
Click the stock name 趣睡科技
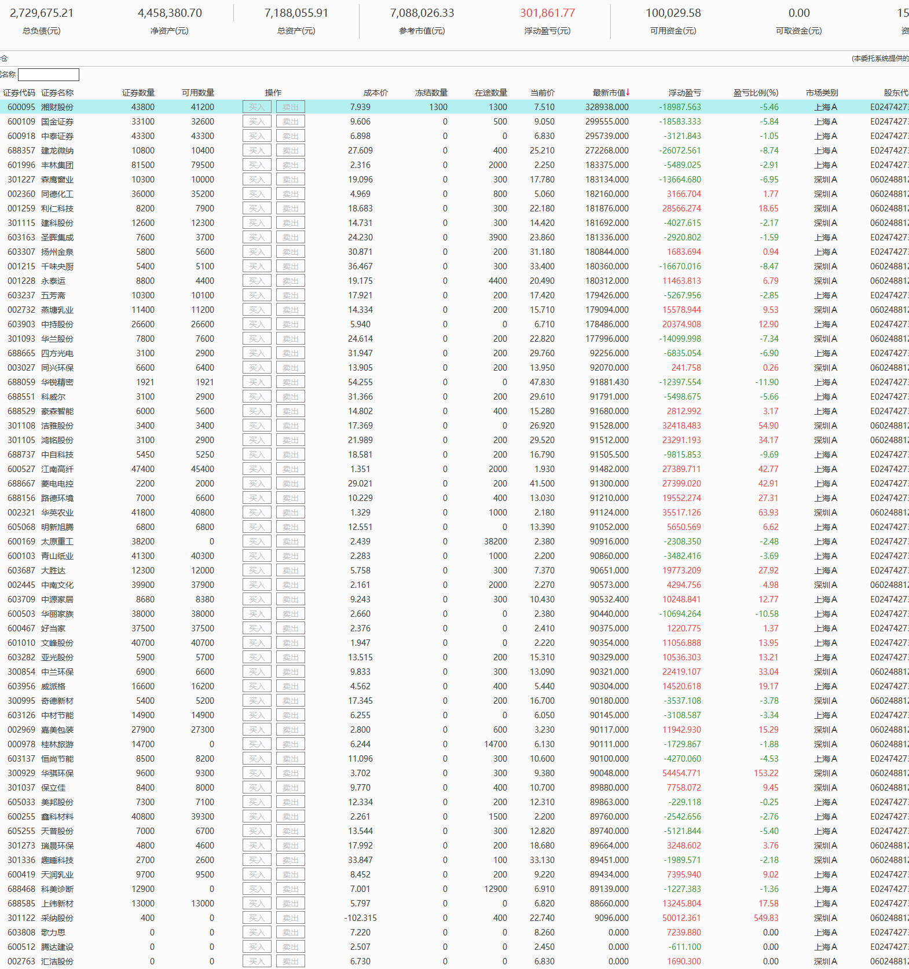[x=57, y=860]
